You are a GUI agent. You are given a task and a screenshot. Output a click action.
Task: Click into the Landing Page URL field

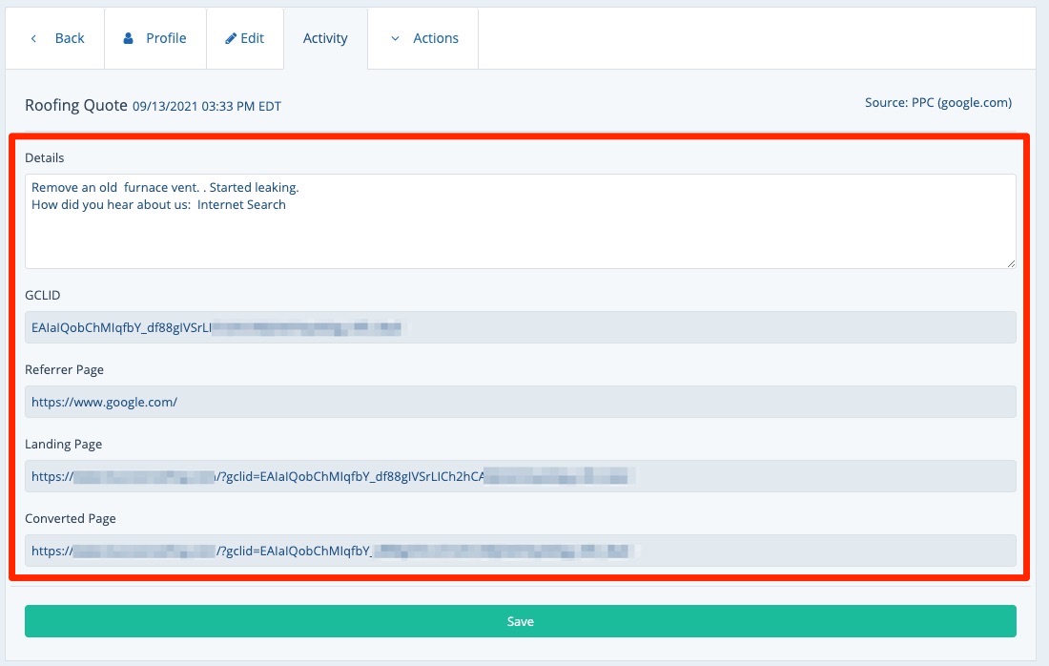coord(520,476)
